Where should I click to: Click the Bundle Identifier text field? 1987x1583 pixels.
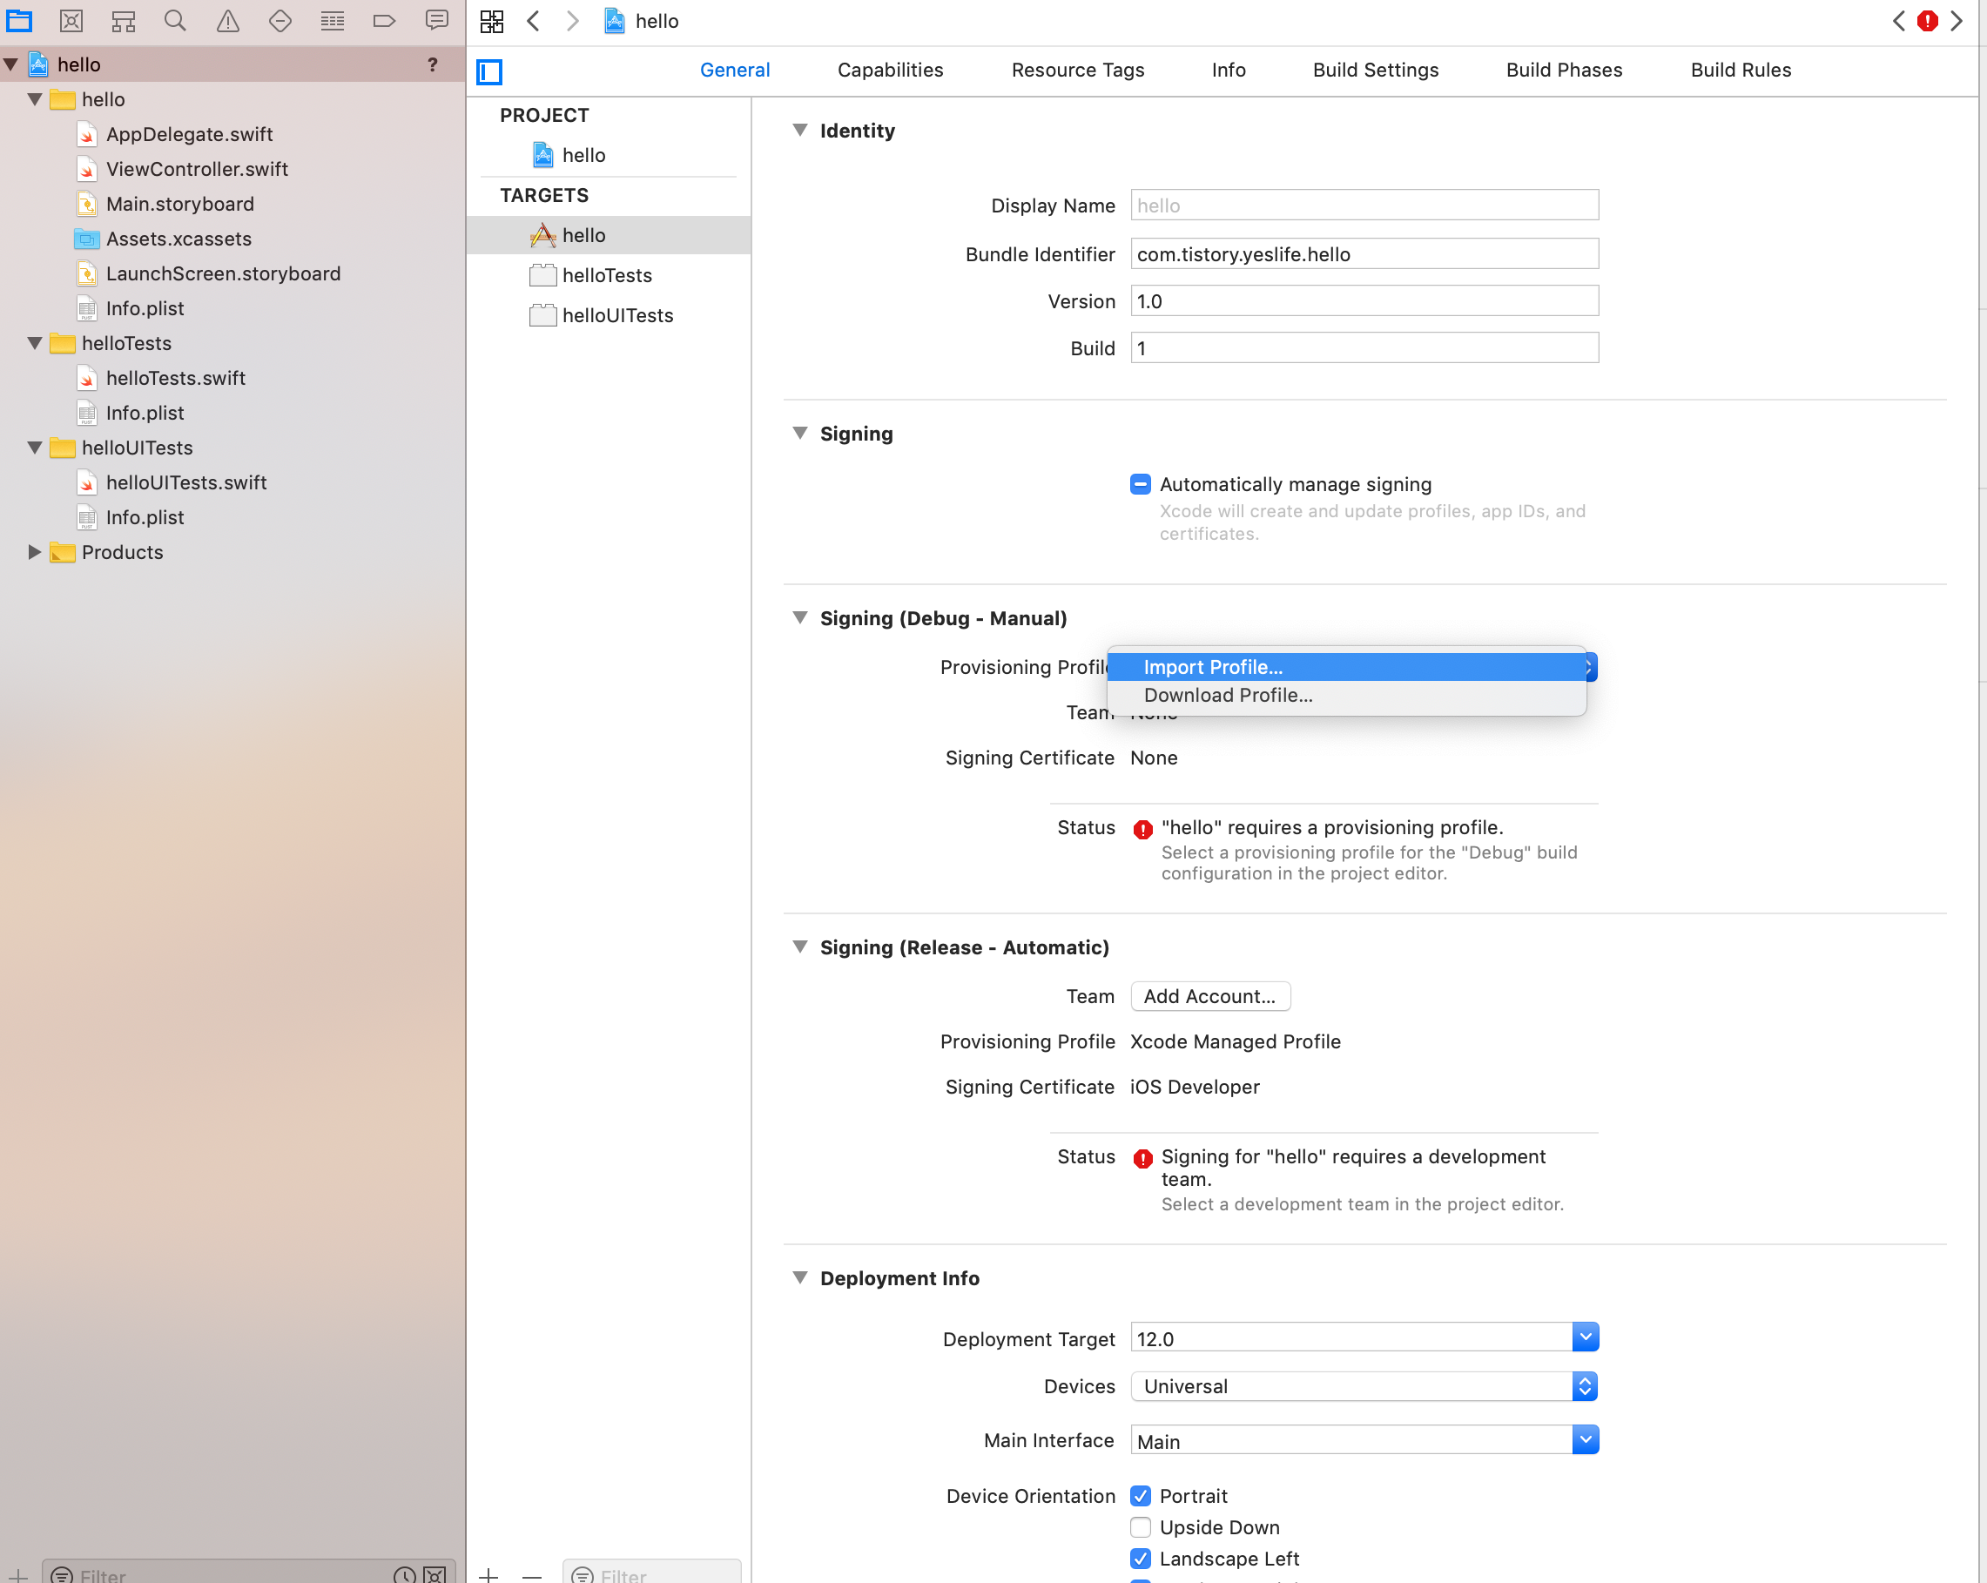pyautogui.click(x=1363, y=253)
